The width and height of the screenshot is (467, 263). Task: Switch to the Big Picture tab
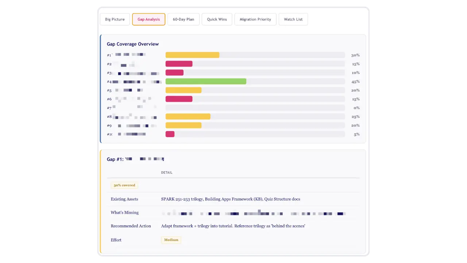115,19
